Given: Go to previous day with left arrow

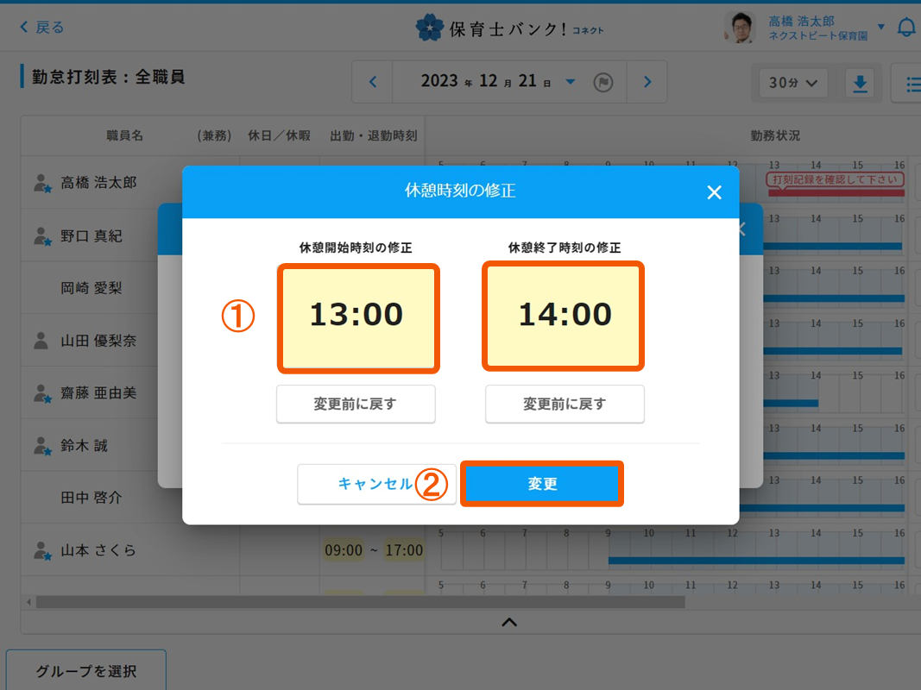Looking at the screenshot, I should coord(373,83).
